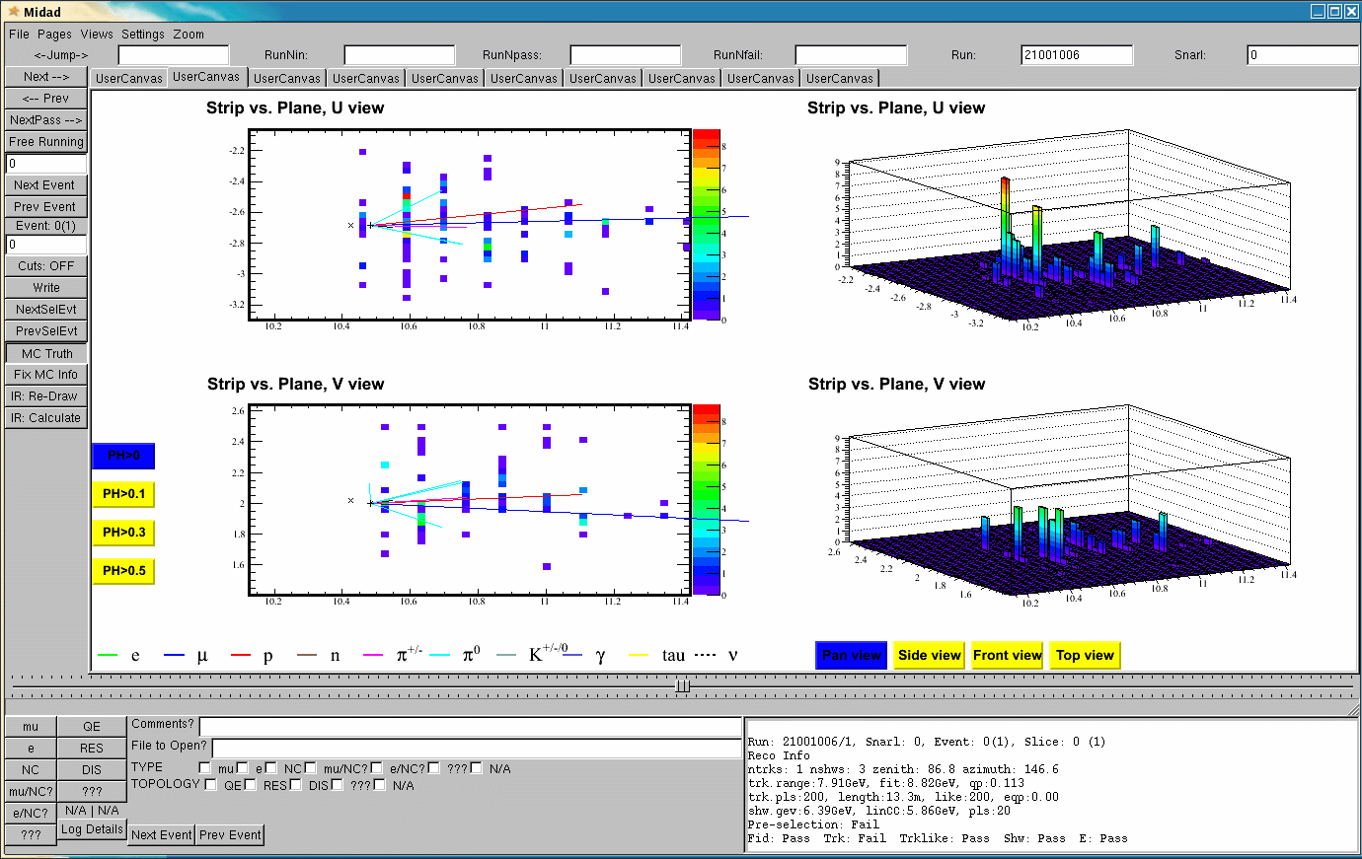Click Prev Event button above Event: 0(1)

click(x=45, y=207)
